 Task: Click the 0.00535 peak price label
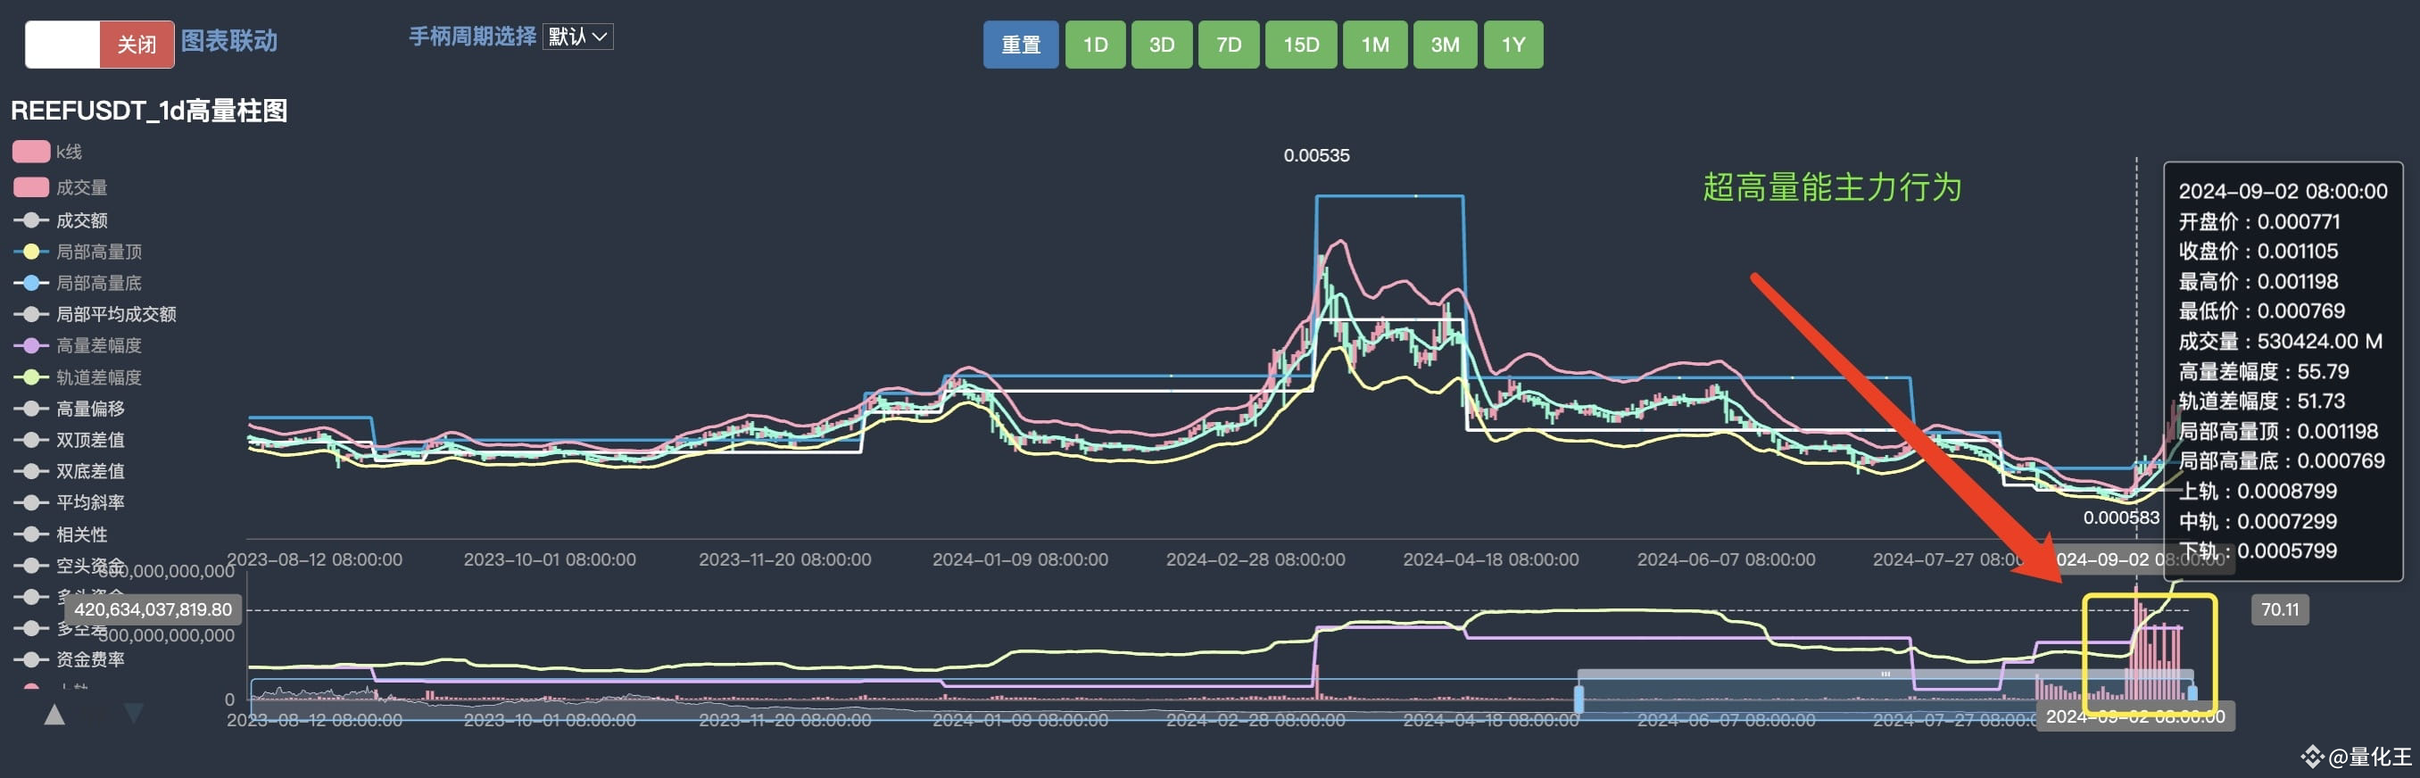[1316, 155]
